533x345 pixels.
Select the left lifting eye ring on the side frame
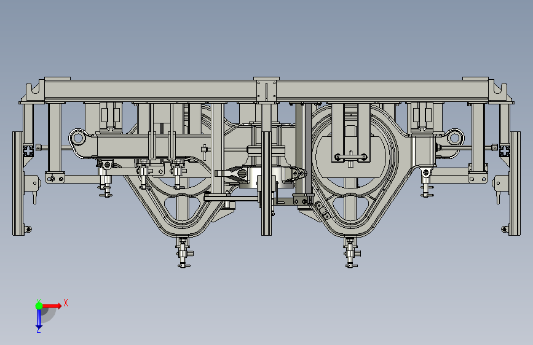(x=78, y=138)
